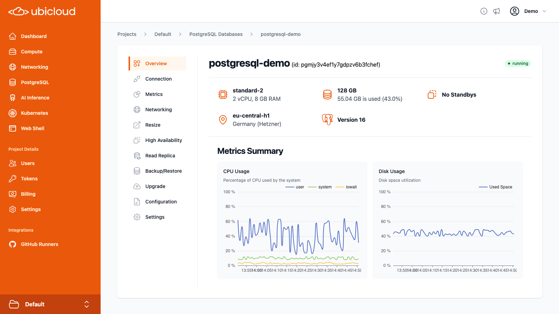Switch to the Metrics tab
This screenshot has width=559, height=314.
point(154,94)
